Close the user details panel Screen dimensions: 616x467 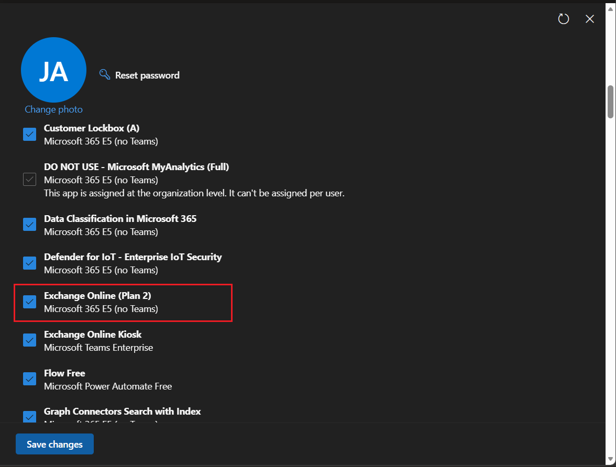590,18
